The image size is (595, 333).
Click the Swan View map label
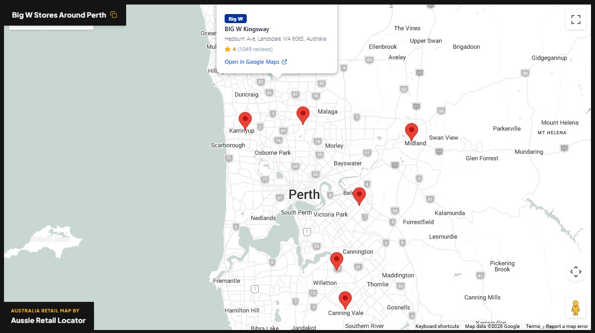(x=444, y=138)
